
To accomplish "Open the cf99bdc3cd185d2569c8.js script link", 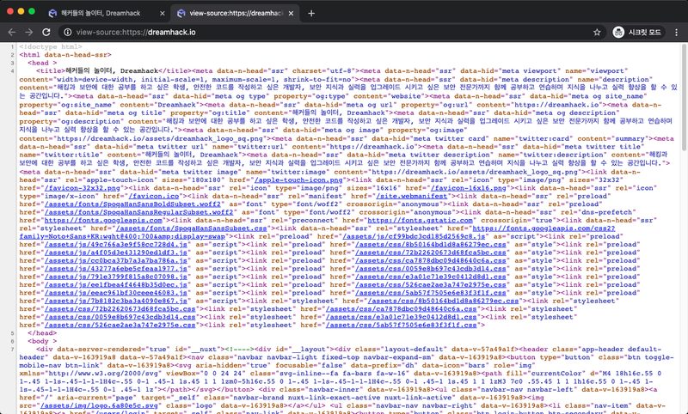I will pos(414,236).
